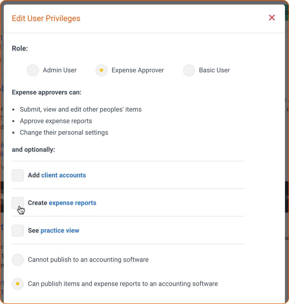The image size is (289, 304).
Task: Click the "Basic User" label text
Action: pos(214,70)
